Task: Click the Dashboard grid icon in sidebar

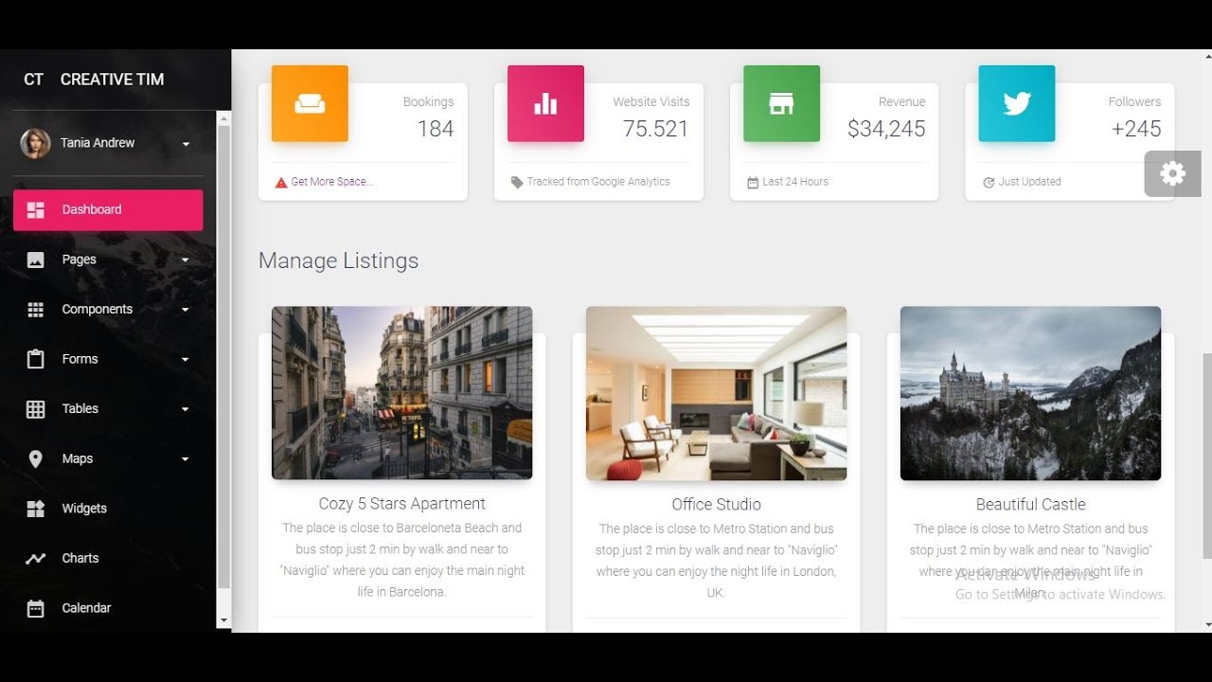Action: (36, 210)
